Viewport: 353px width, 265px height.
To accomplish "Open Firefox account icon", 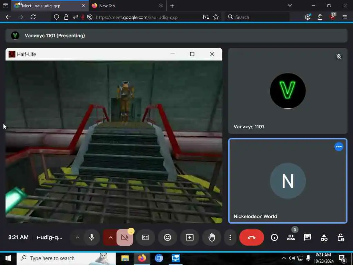I will pos(308,17).
